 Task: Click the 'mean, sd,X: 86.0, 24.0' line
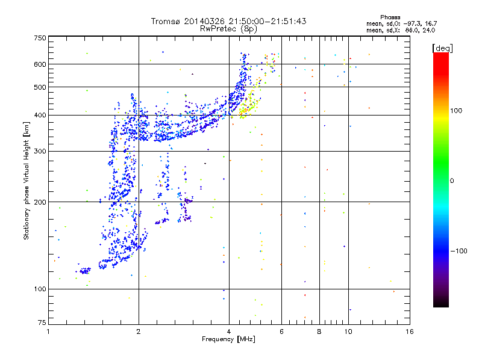click(x=401, y=30)
